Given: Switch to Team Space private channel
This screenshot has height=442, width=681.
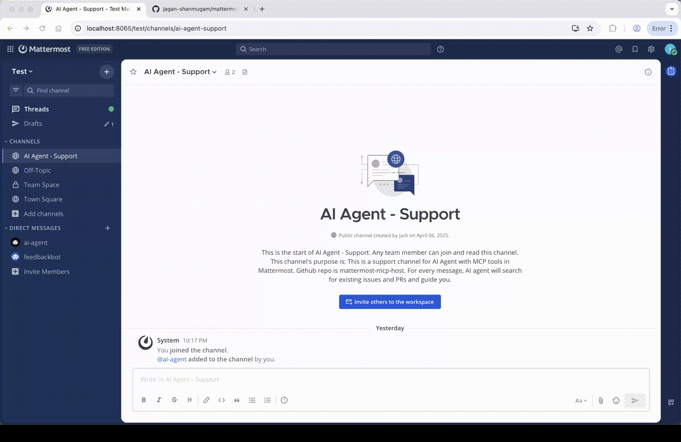Looking at the screenshot, I should [x=61, y=185].
